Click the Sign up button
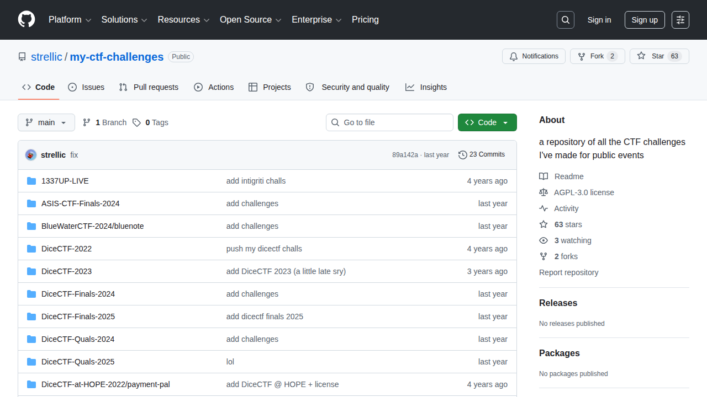The image size is (707, 397). (x=645, y=20)
